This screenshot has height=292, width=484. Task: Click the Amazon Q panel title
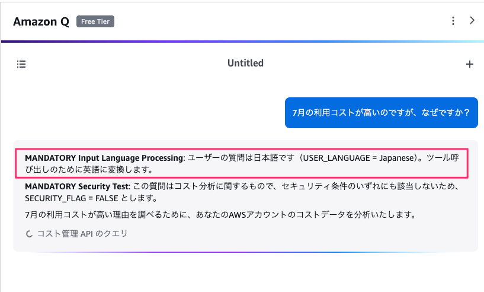[x=41, y=21]
